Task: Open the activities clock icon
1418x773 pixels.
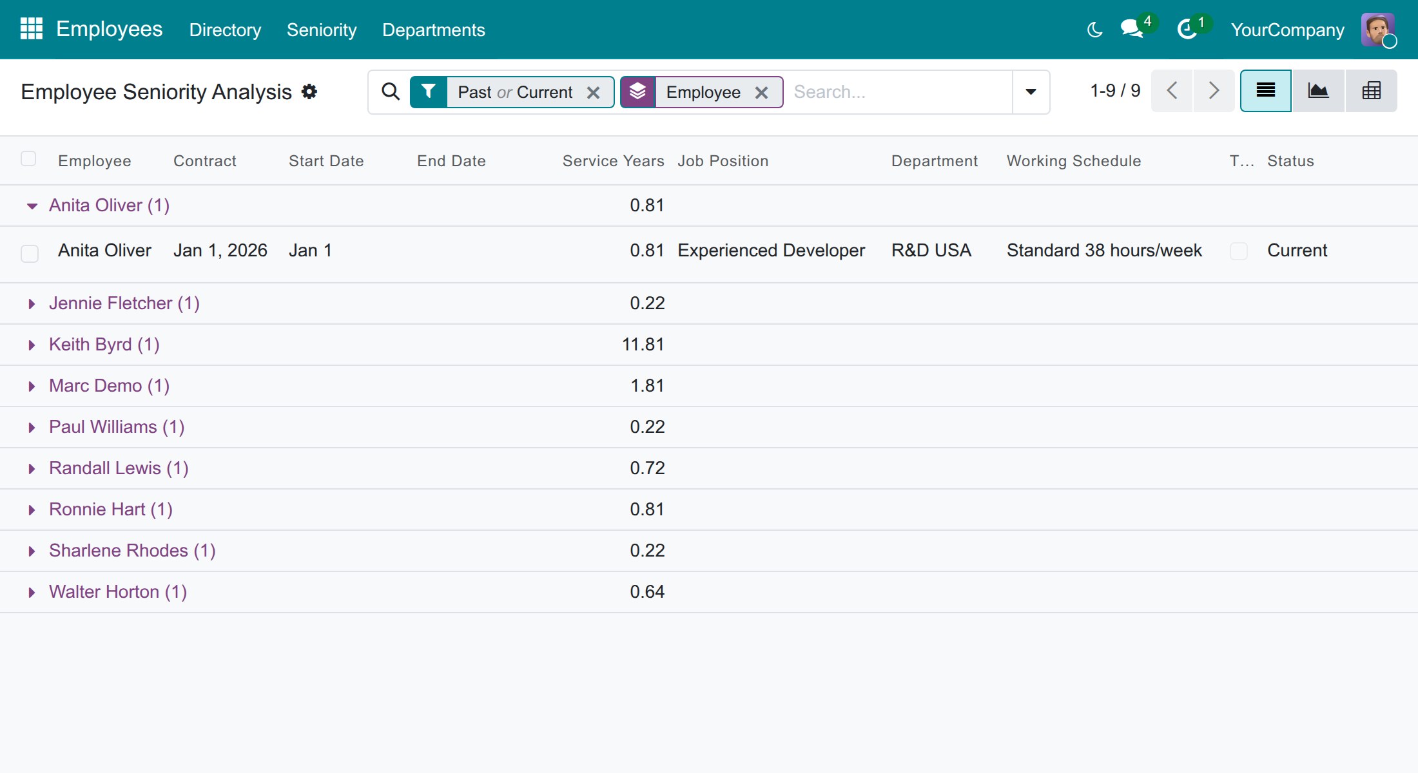Action: click(x=1187, y=29)
